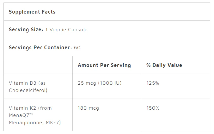Click the servings value 60
214x134 pixels.
tap(77, 47)
